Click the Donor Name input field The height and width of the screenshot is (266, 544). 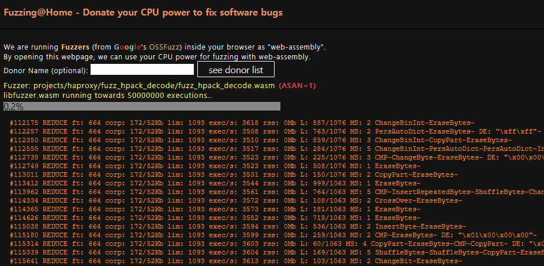coord(142,70)
